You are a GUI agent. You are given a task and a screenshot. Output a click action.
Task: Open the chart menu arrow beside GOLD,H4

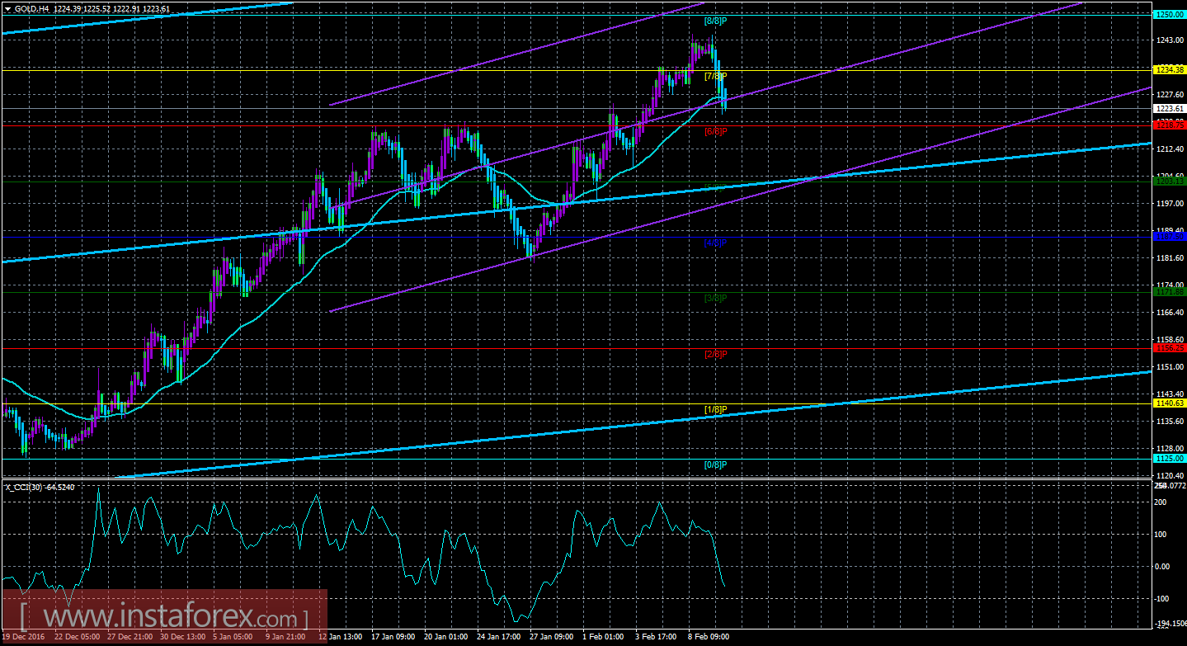pyautogui.click(x=7, y=8)
